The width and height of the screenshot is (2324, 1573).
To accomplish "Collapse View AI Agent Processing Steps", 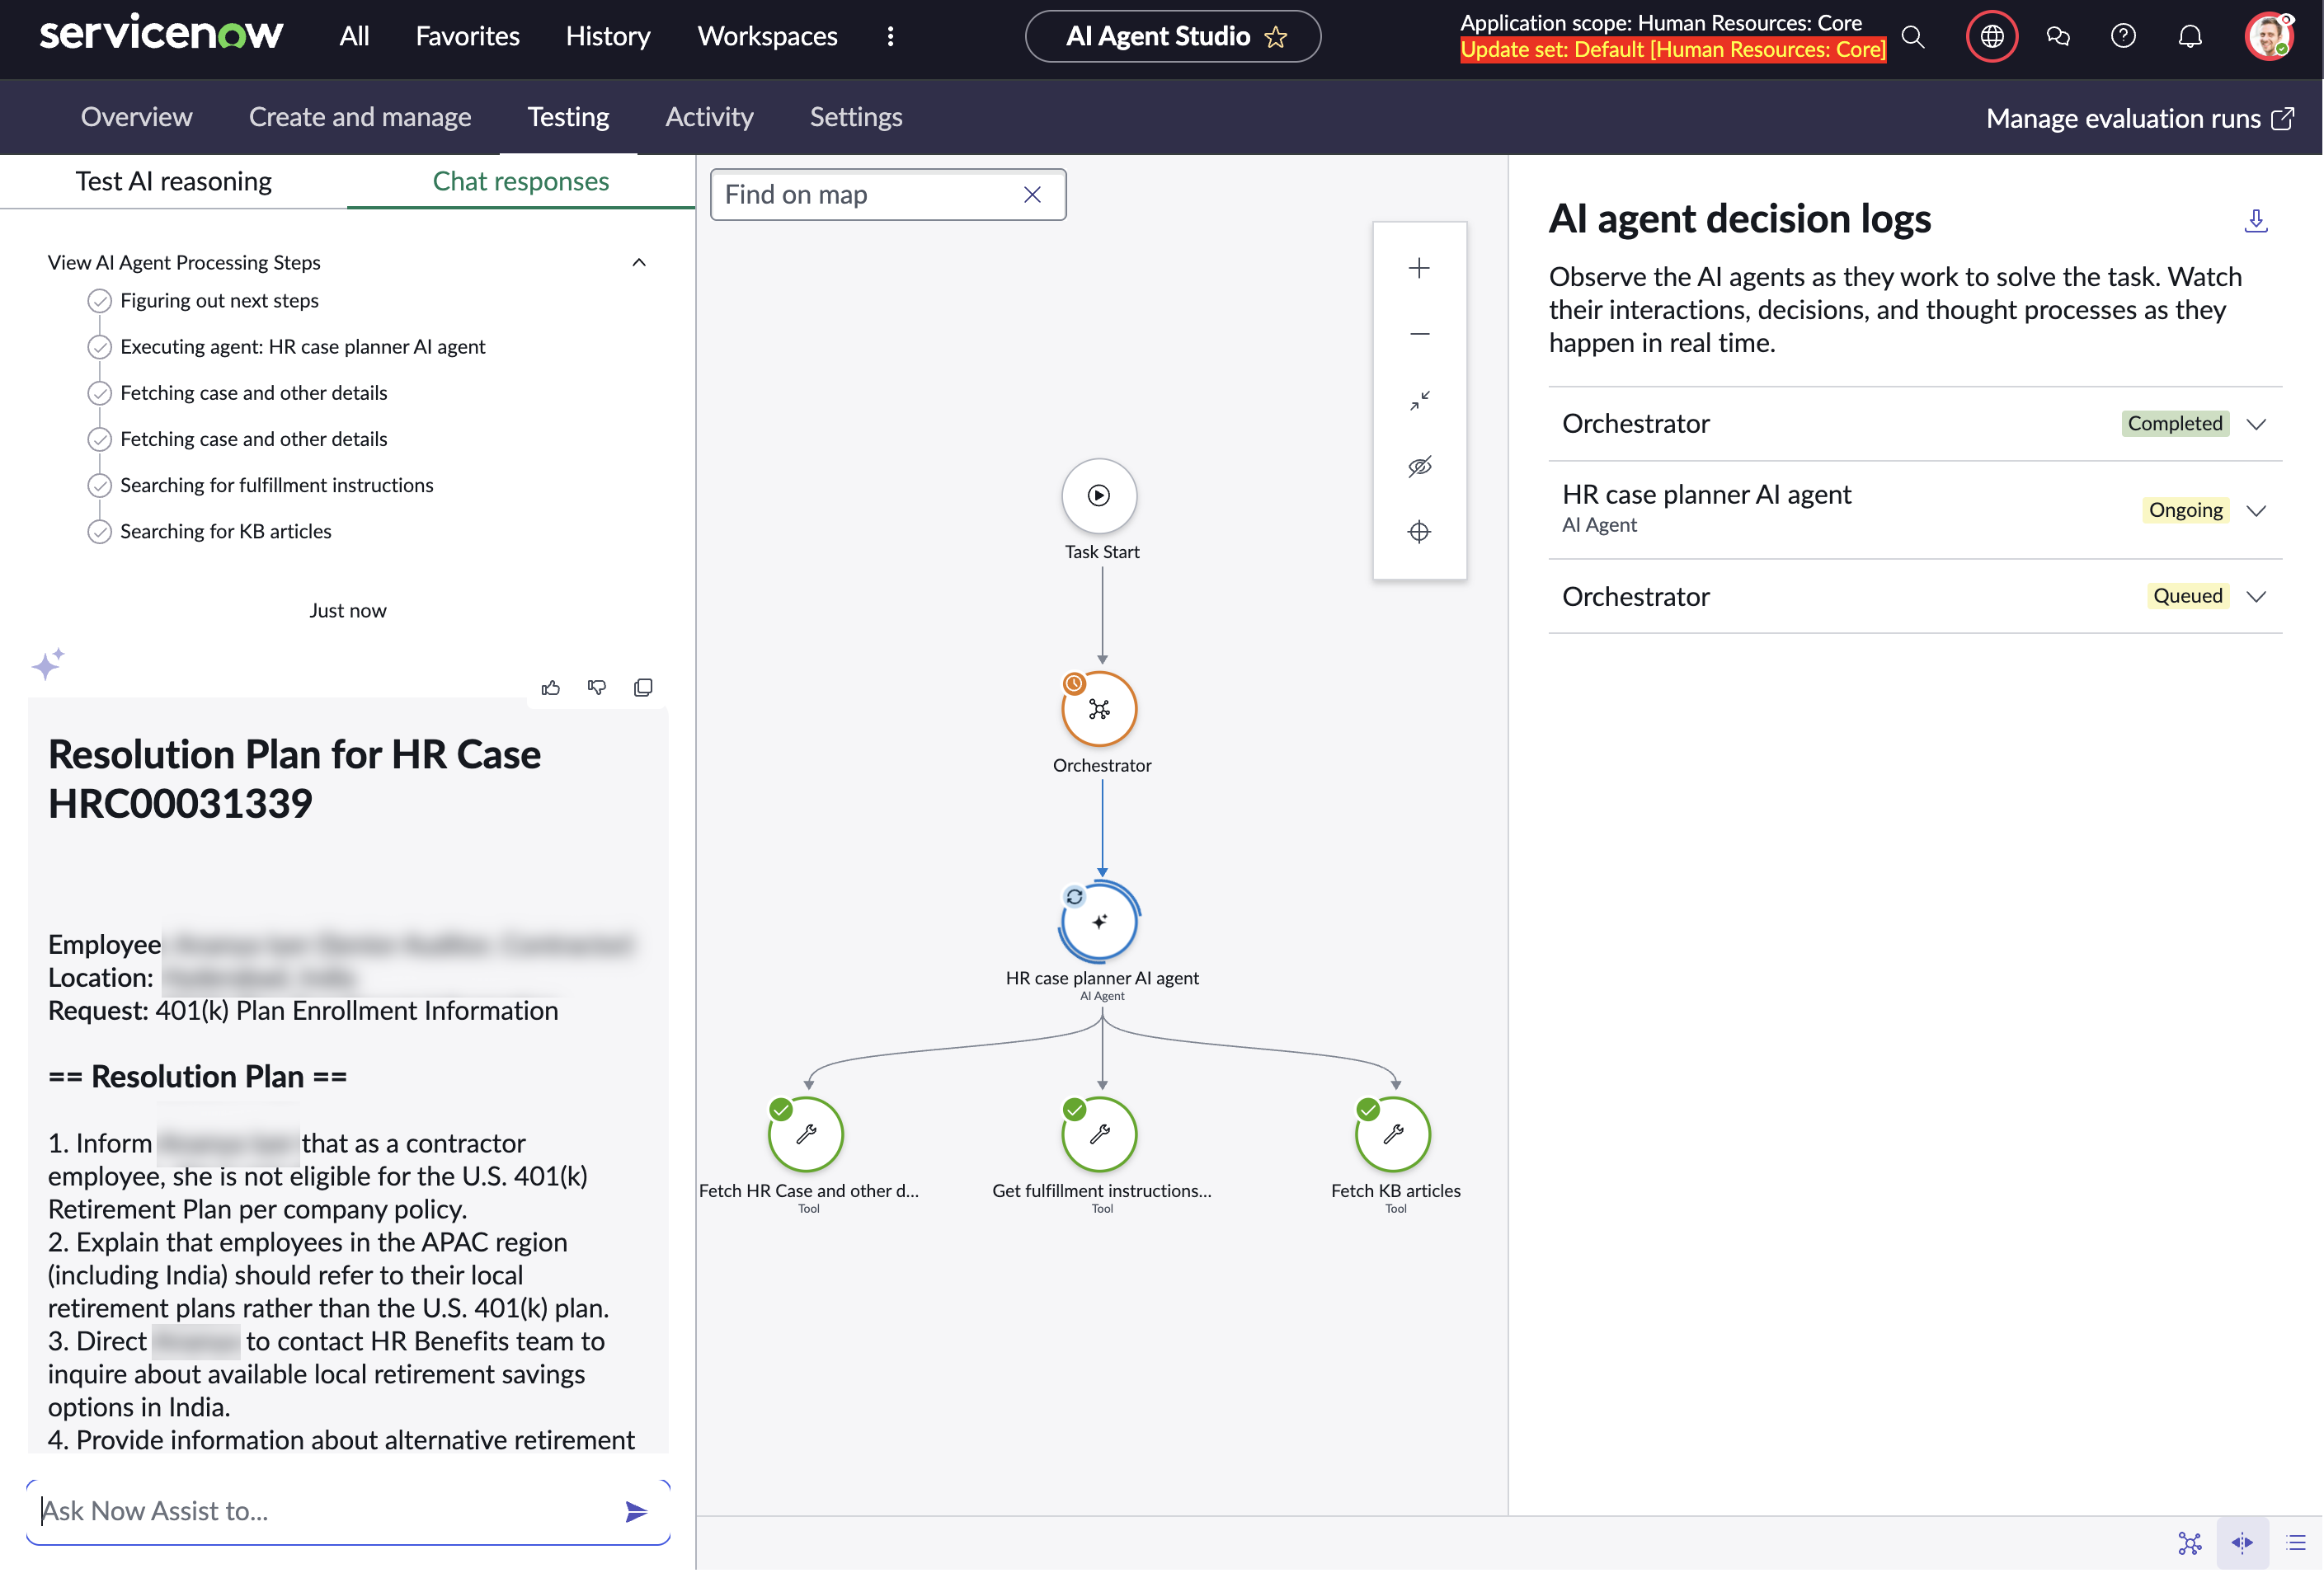I will [639, 263].
